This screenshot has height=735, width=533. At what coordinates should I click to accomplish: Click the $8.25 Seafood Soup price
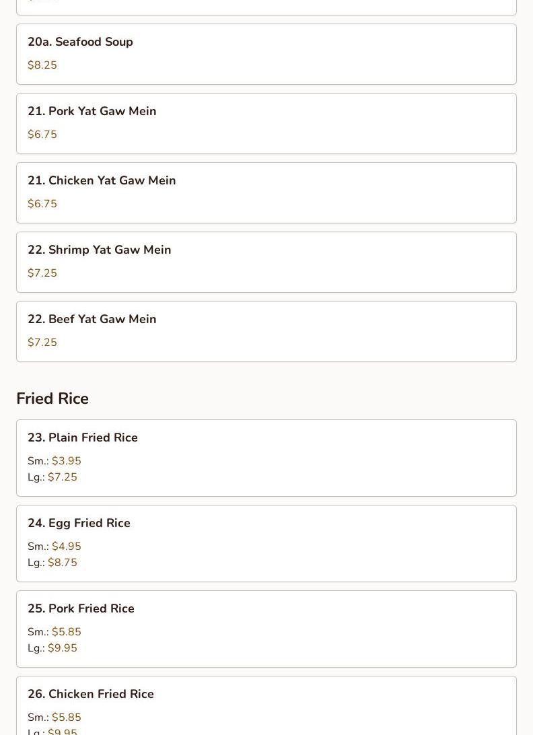[42, 65]
